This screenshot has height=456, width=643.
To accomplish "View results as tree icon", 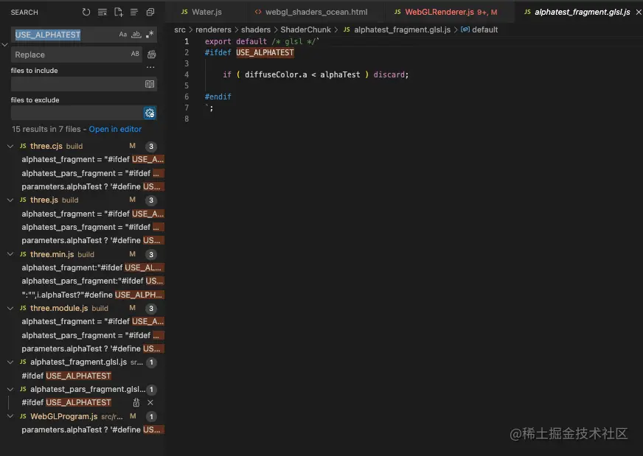I will (x=134, y=13).
